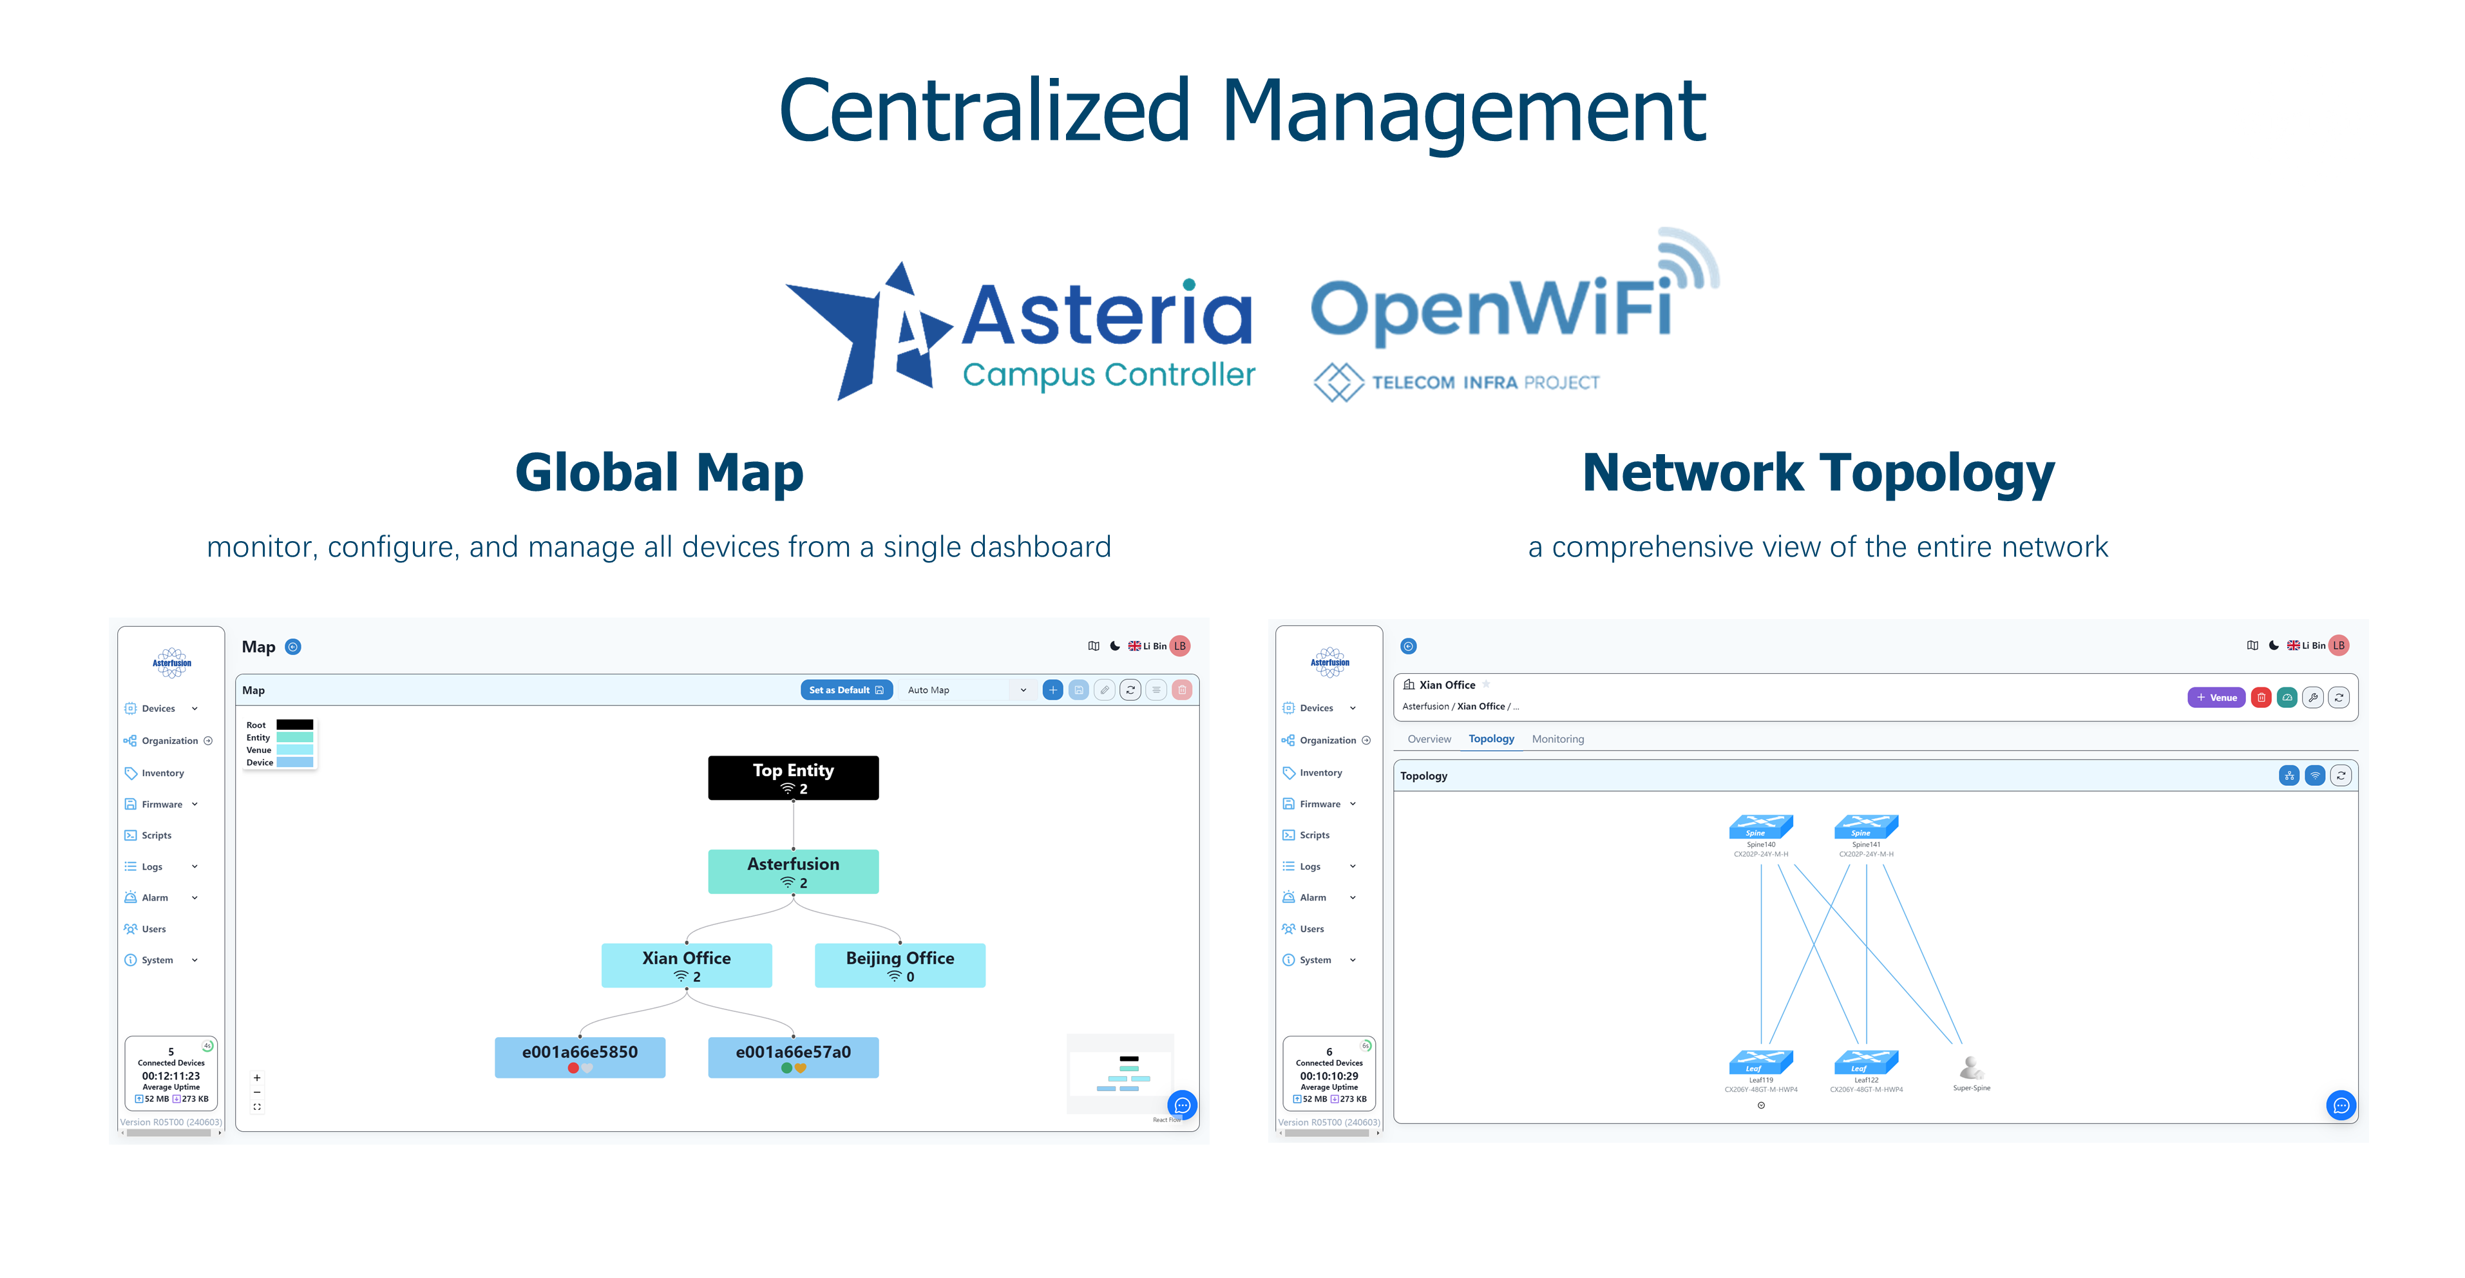Click device node e001a66e57a0
This screenshot has height=1278, width=2465.
click(794, 1058)
